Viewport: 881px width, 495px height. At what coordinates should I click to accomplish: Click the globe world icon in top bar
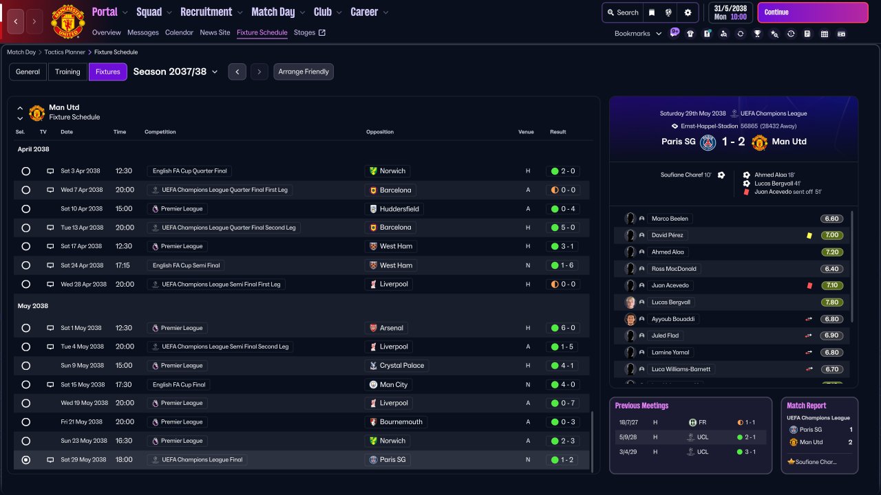tap(669, 12)
